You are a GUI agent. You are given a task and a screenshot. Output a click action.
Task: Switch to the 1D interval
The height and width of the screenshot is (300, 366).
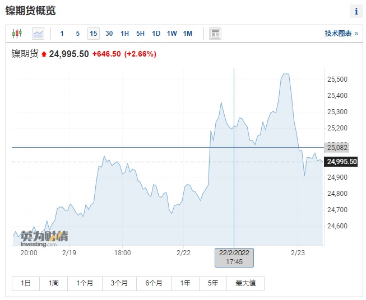click(156, 34)
